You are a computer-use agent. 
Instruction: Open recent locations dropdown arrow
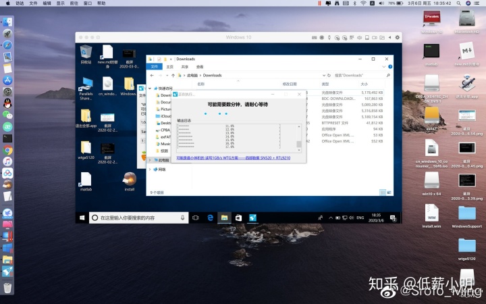(x=167, y=76)
